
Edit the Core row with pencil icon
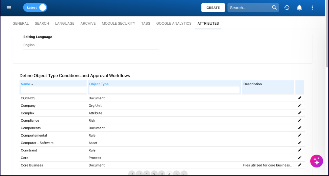[300, 158]
